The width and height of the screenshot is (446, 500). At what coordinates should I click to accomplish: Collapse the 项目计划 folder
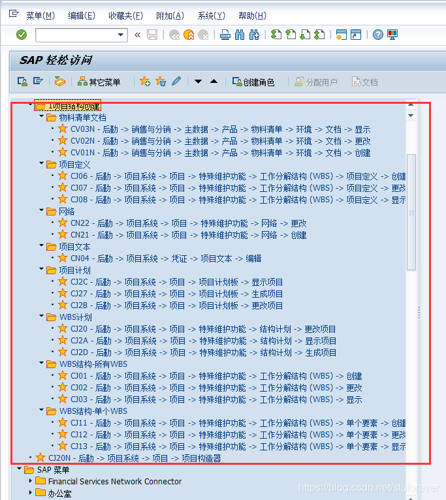point(42,269)
